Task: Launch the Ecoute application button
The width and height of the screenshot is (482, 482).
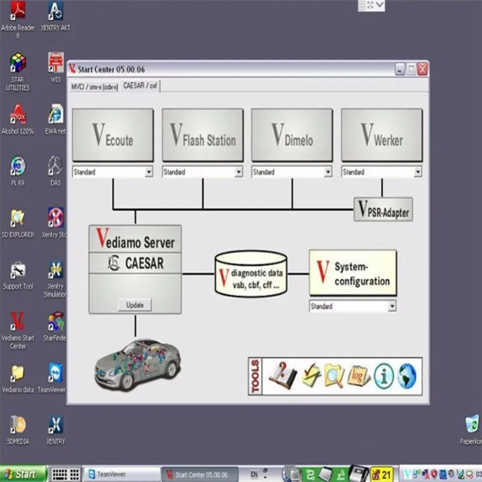Action: pos(113,135)
